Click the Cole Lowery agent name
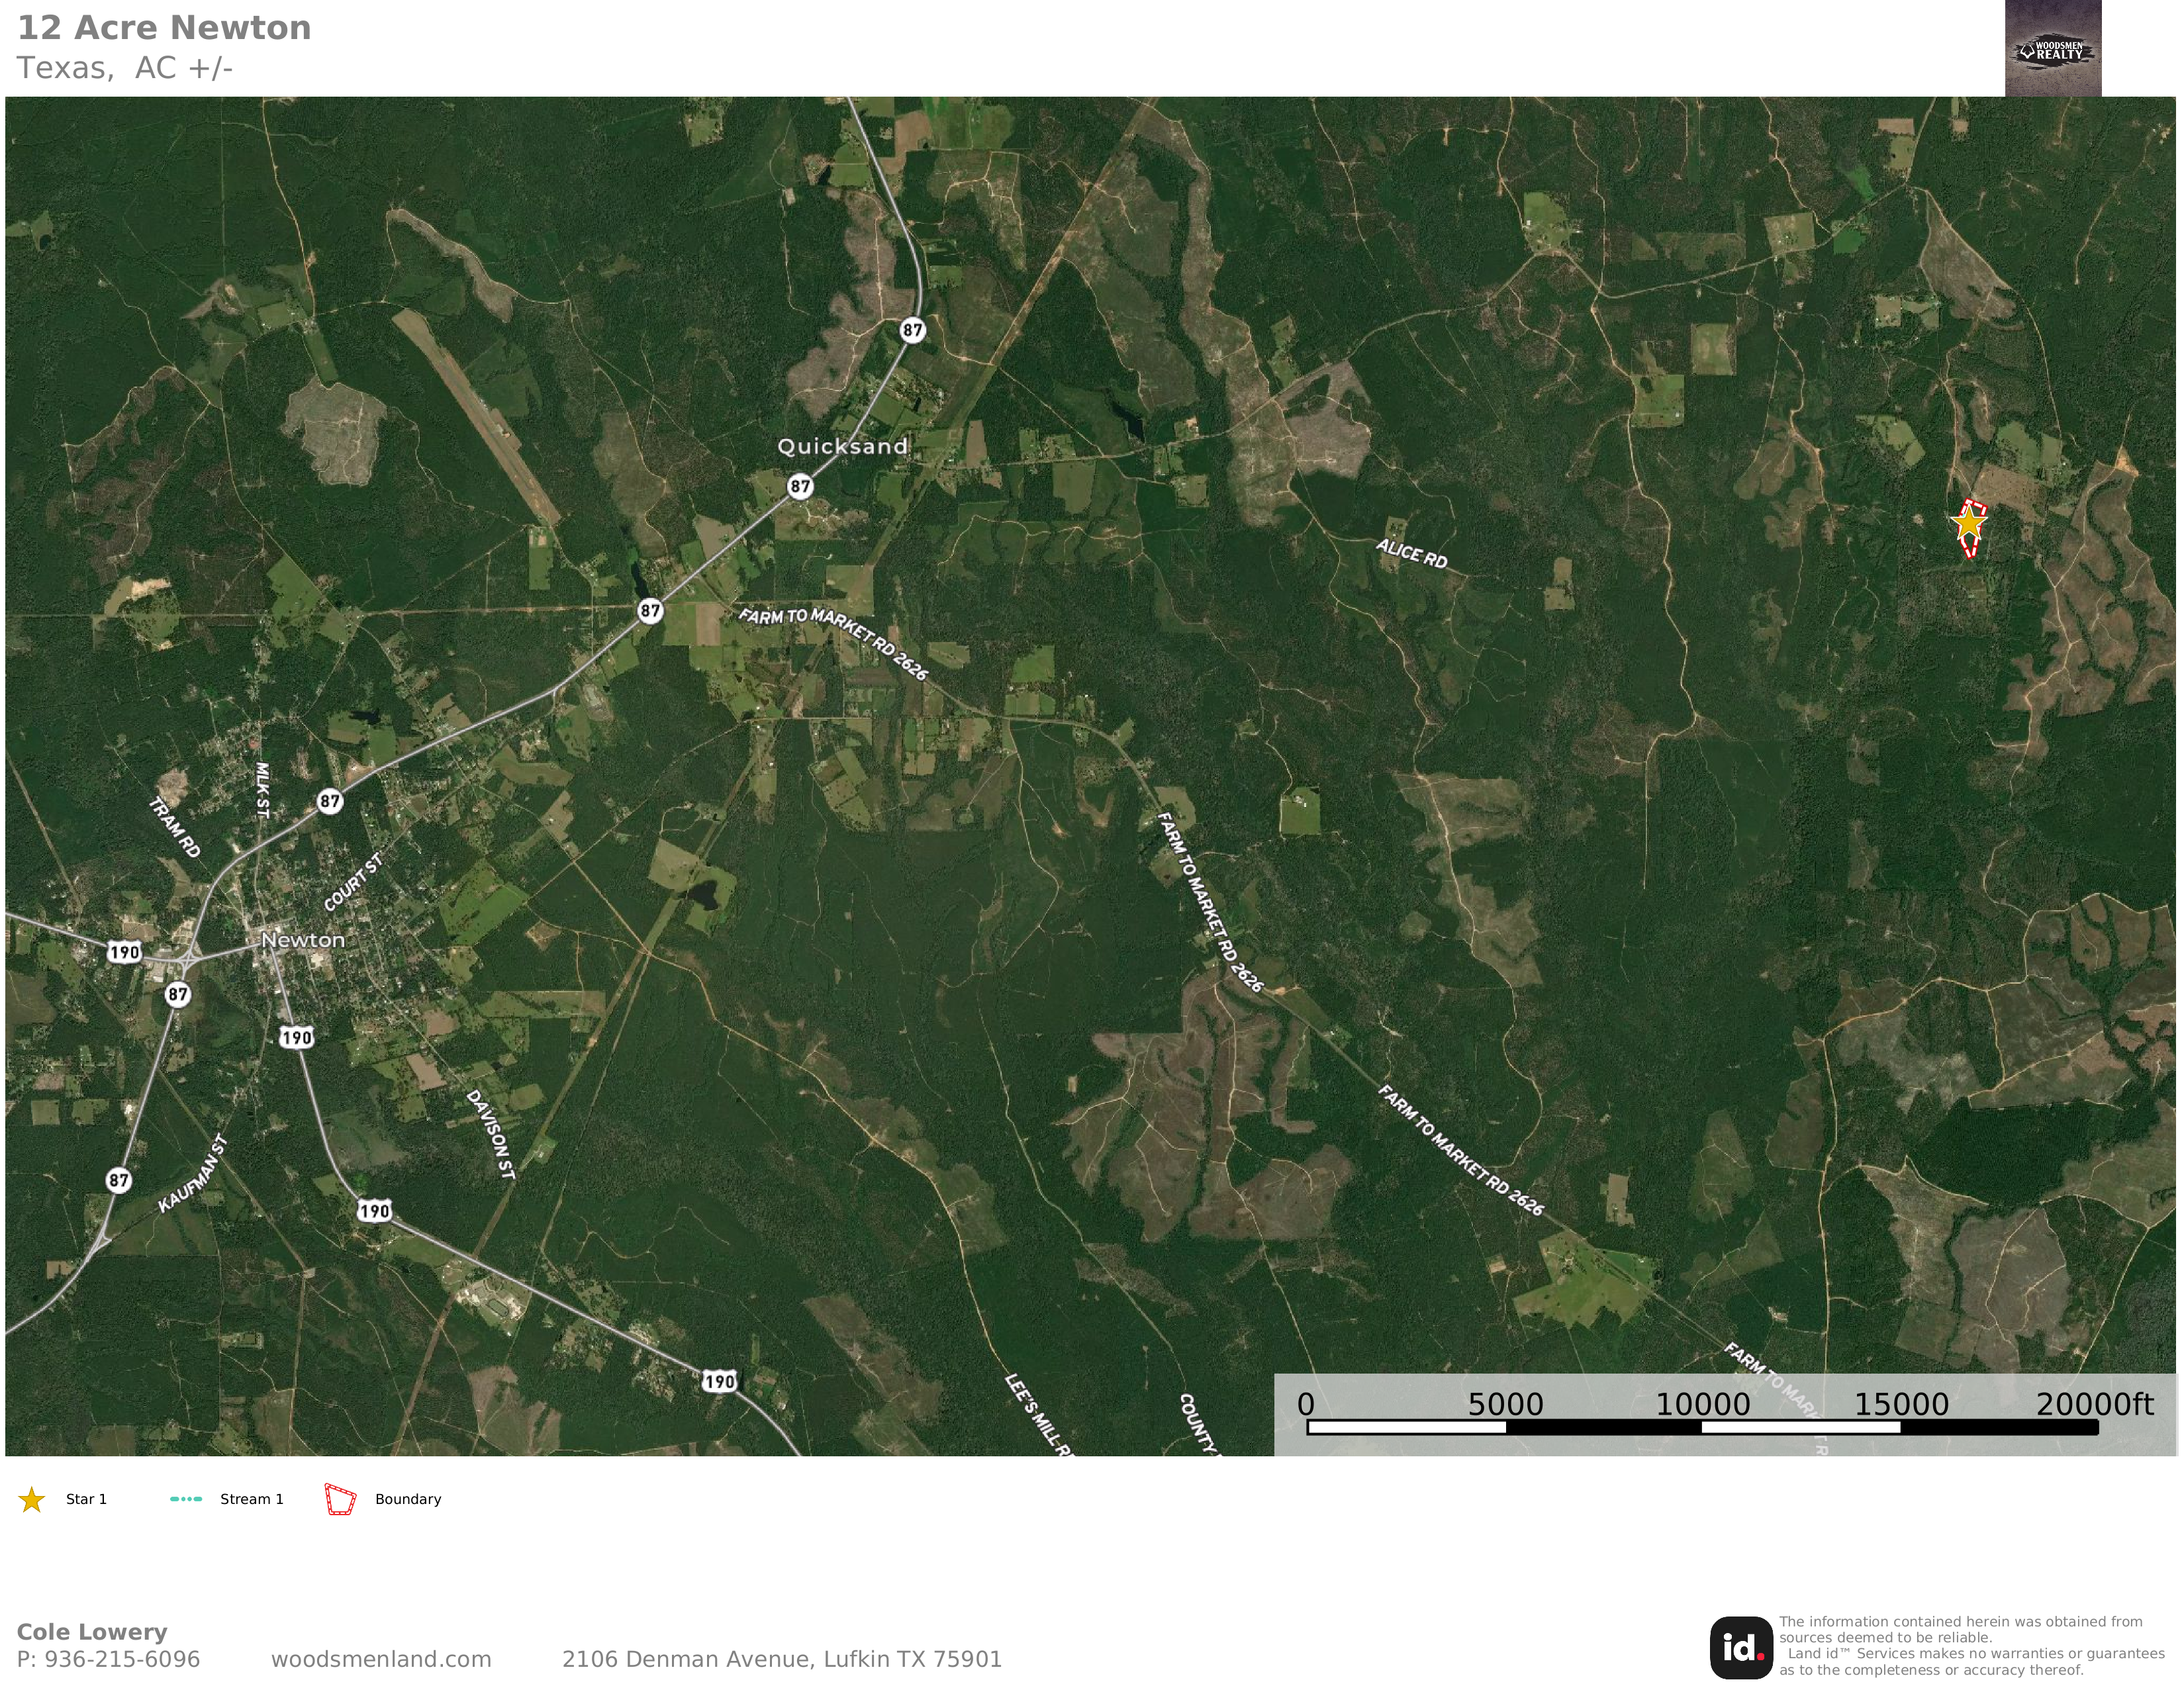Viewport: 2184px width, 1688px height. point(92,1632)
